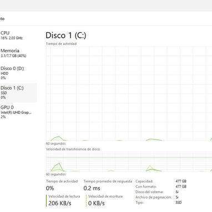This screenshot has width=212, height=212.
Task: Click the '60 segundos' label under transfer graph
Action: coord(55,174)
